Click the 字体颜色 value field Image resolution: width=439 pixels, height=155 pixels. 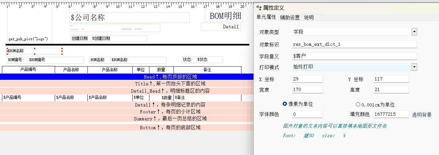pyautogui.click(x=307, y=114)
